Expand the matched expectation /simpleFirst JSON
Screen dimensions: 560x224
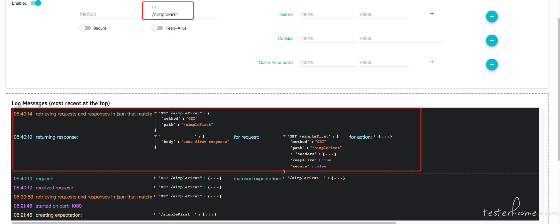pyautogui.click(x=283, y=178)
